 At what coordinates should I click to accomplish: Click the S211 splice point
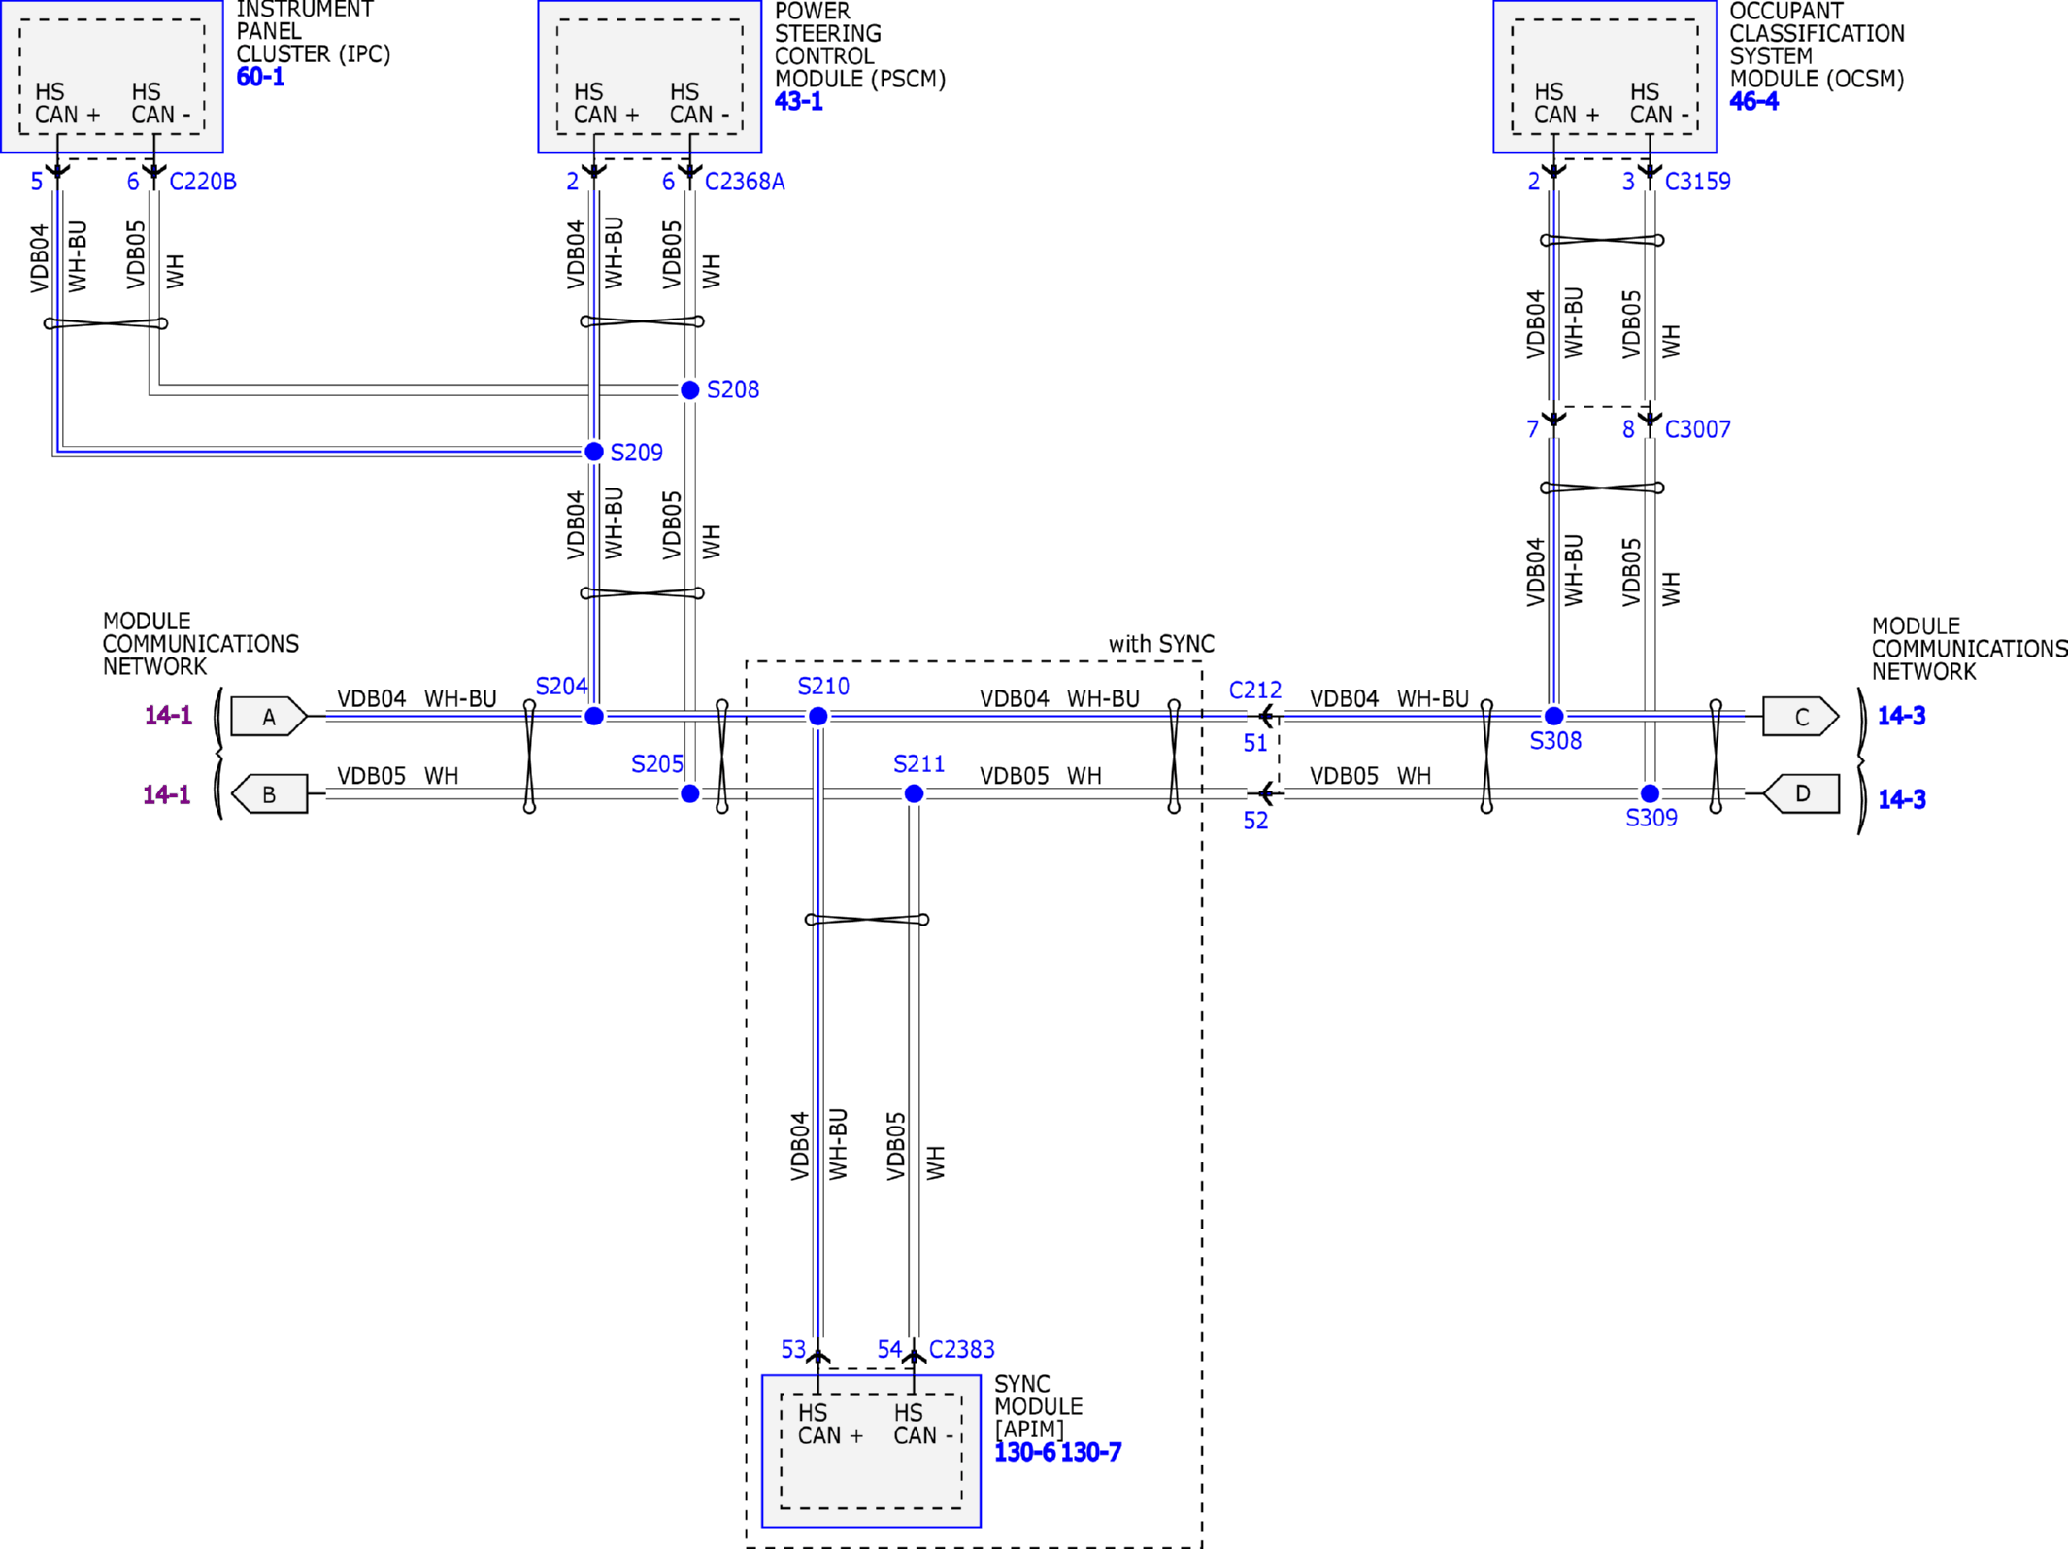tap(914, 794)
